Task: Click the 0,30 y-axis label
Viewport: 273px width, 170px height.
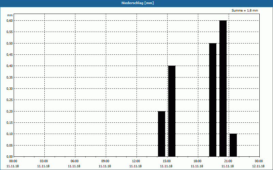Action: (10, 88)
